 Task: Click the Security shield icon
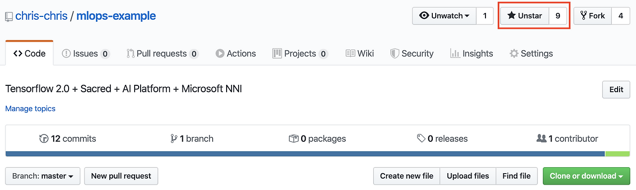(395, 54)
